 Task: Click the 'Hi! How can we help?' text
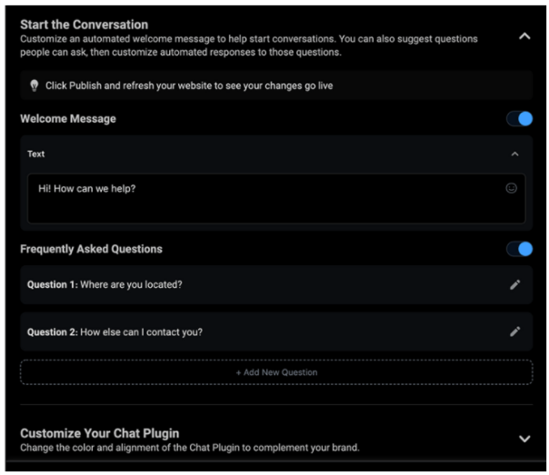point(87,189)
